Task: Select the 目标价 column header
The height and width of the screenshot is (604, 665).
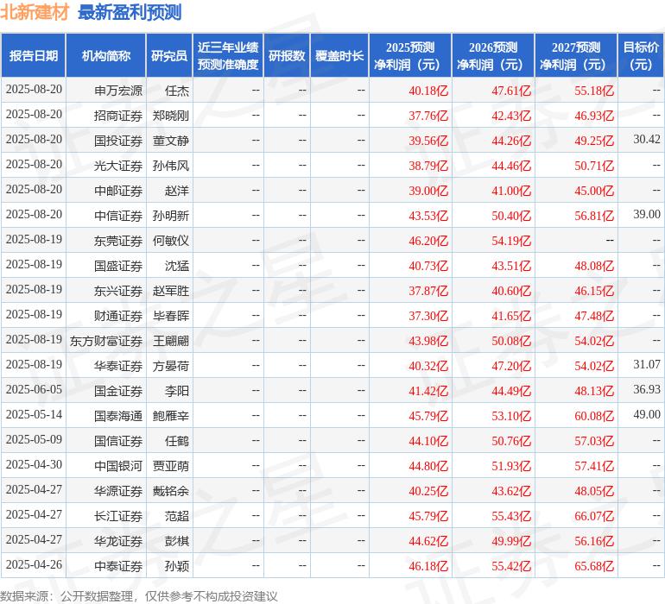Action: point(641,55)
